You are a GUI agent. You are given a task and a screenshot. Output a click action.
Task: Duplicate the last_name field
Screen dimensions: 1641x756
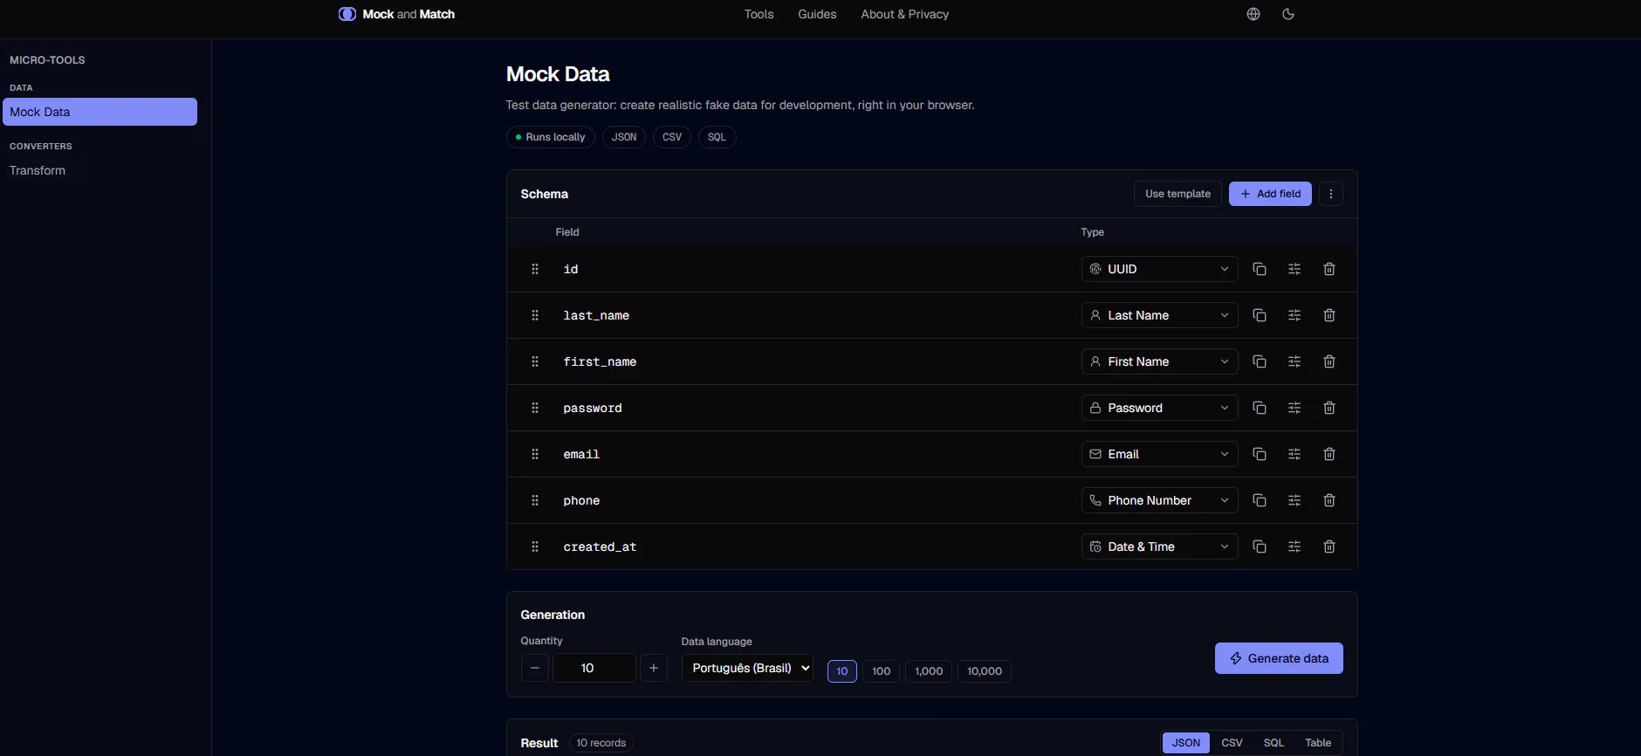(1259, 315)
